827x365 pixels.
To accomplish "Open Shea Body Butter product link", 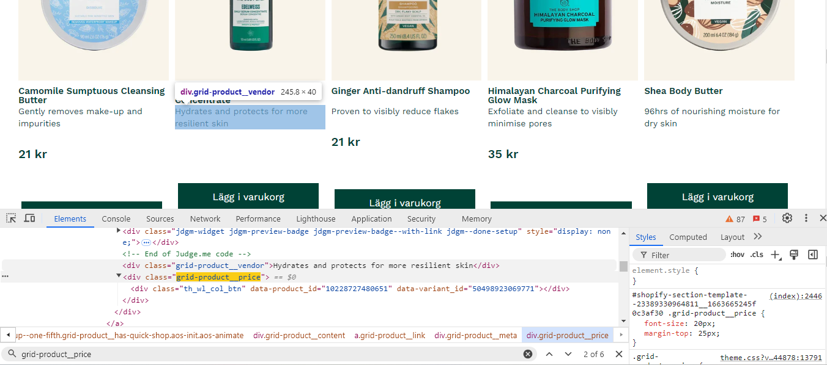I will pos(683,91).
